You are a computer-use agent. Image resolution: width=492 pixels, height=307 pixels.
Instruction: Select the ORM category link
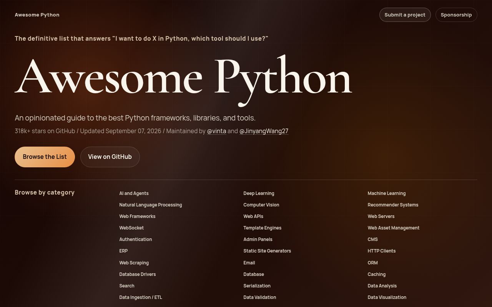click(373, 263)
